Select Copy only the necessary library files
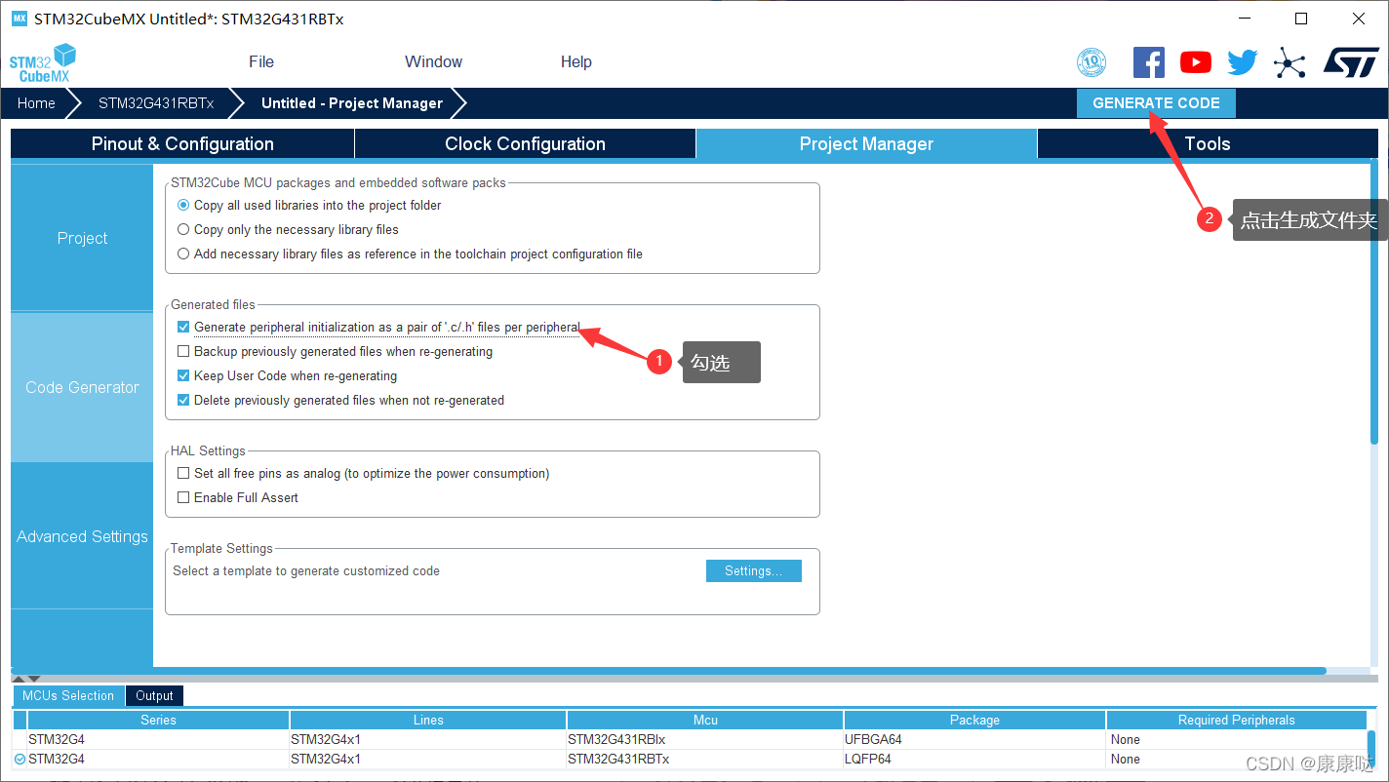 point(183,229)
